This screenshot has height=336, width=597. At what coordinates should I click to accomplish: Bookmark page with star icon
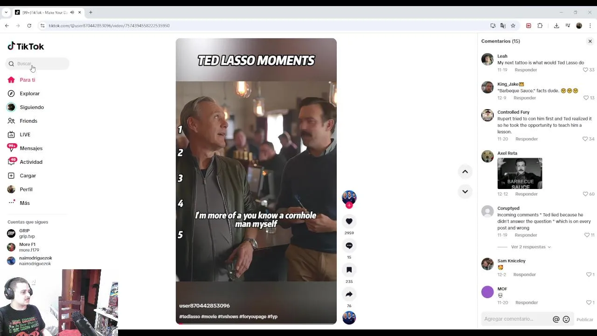pos(513,26)
